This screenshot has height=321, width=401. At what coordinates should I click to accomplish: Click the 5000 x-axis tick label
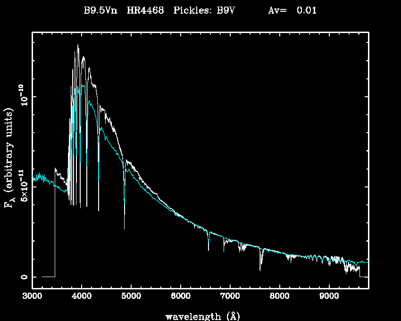coord(131,297)
